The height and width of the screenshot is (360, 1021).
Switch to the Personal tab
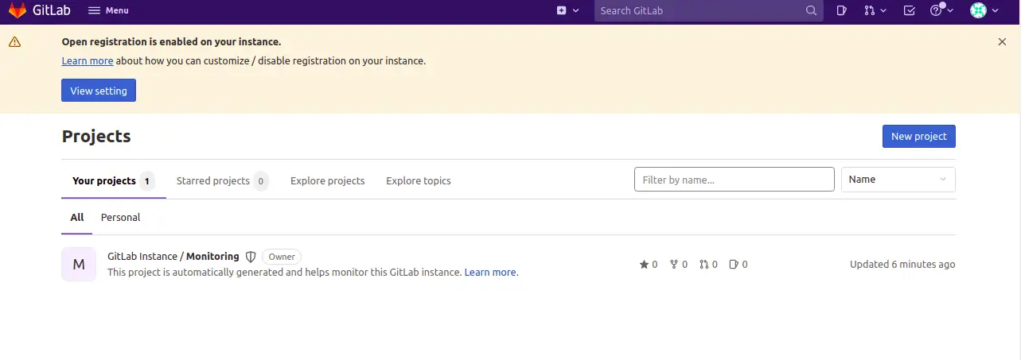pyautogui.click(x=120, y=217)
